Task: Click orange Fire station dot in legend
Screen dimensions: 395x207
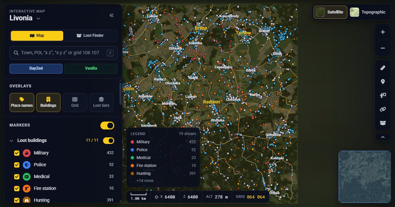Action: 132,166
